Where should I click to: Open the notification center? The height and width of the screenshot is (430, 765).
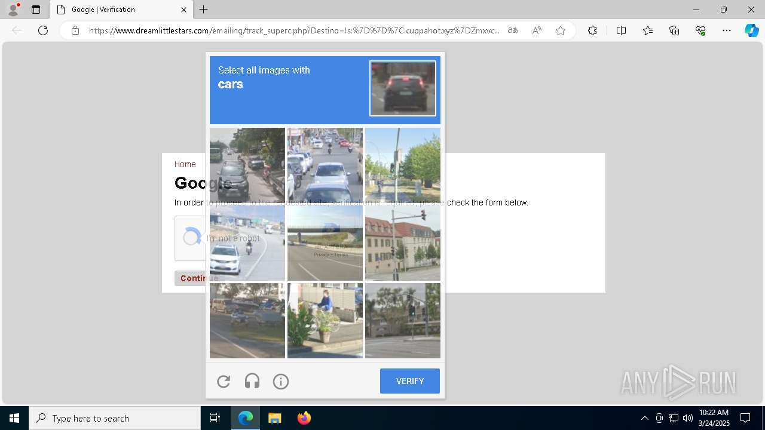(x=745, y=418)
